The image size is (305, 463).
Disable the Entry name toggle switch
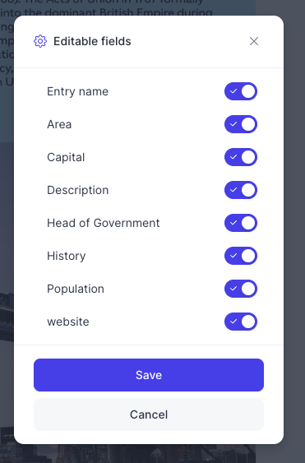point(241,91)
